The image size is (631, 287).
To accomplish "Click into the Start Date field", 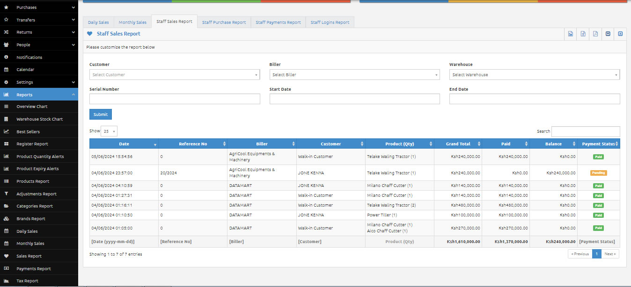I will pos(354,99).
